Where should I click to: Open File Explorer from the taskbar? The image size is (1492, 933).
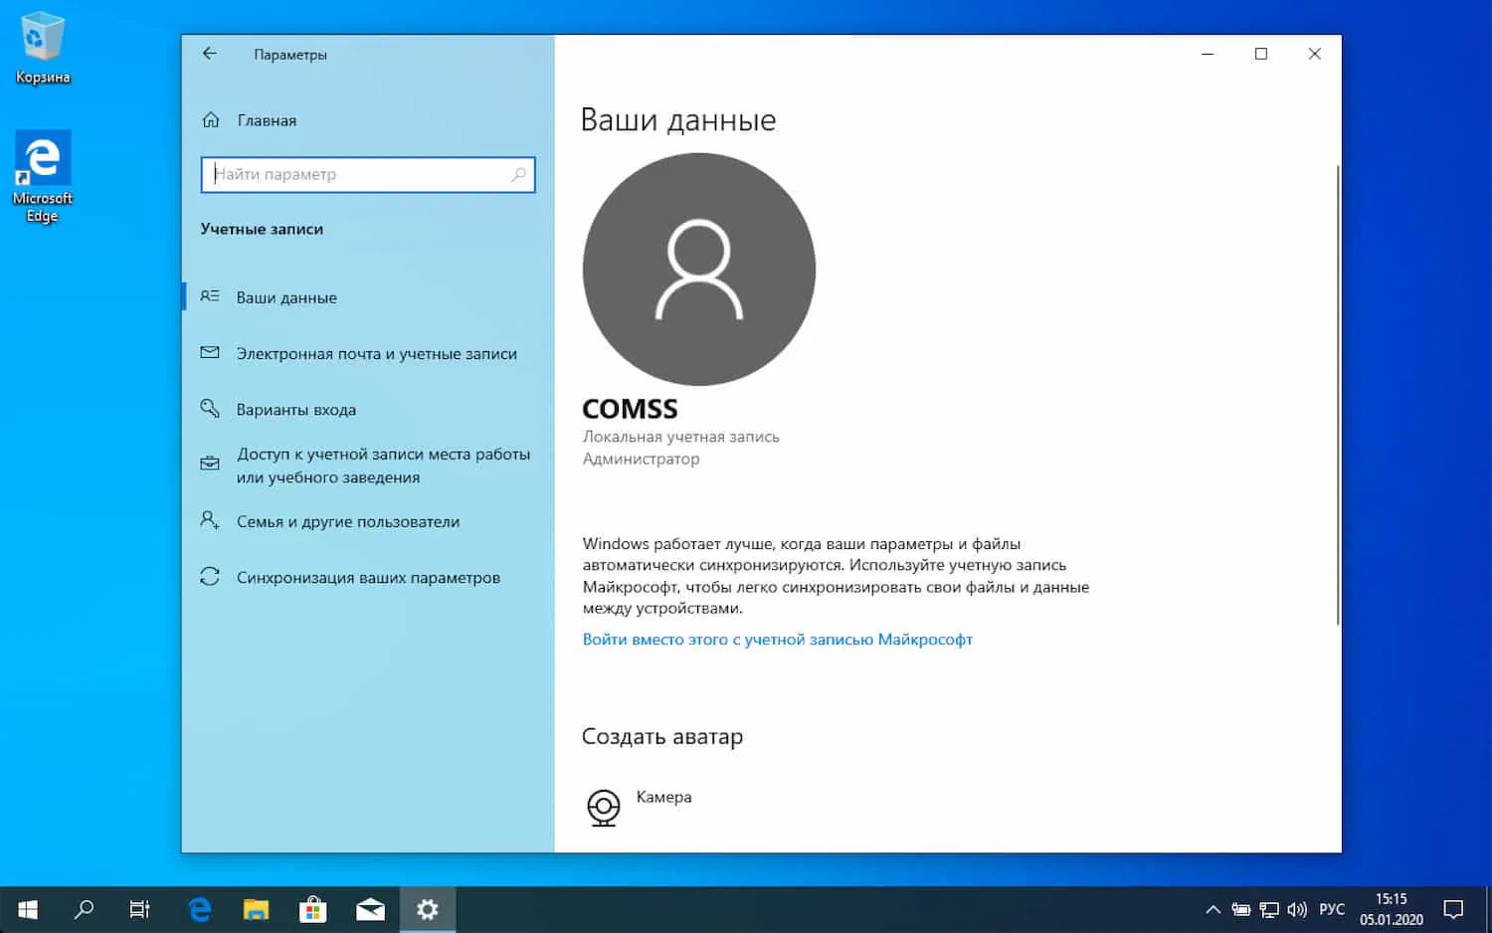(257, 909)
